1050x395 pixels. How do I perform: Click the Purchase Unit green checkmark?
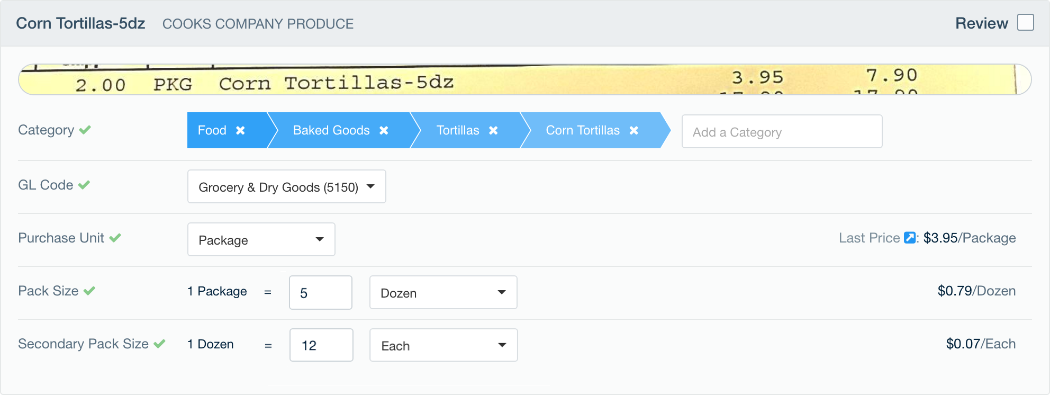point(115,238)
